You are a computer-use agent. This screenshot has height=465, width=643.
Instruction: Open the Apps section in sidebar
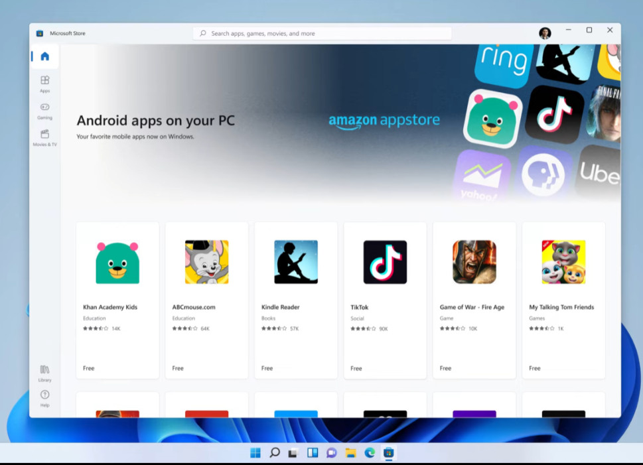point(44,84)
